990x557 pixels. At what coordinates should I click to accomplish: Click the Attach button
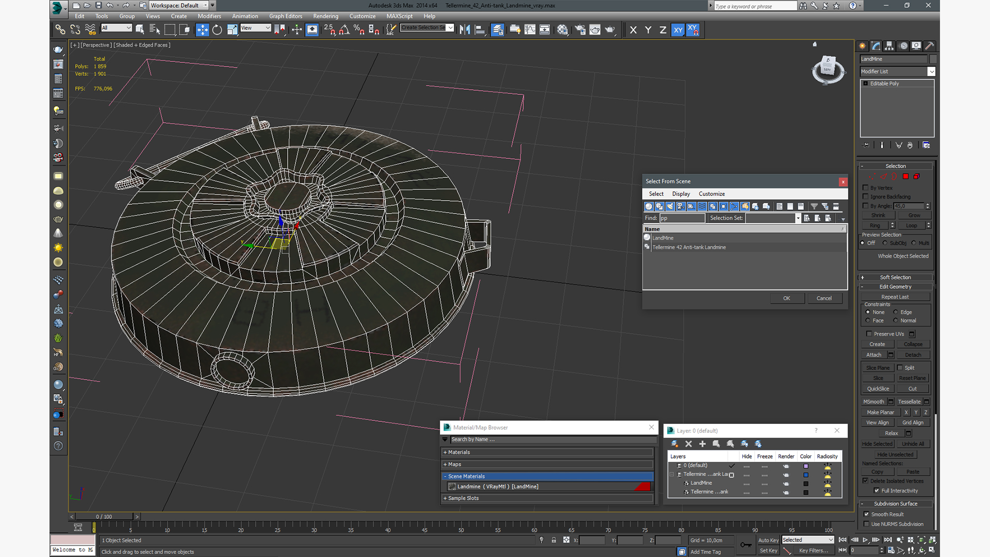[x=873, y=355]
